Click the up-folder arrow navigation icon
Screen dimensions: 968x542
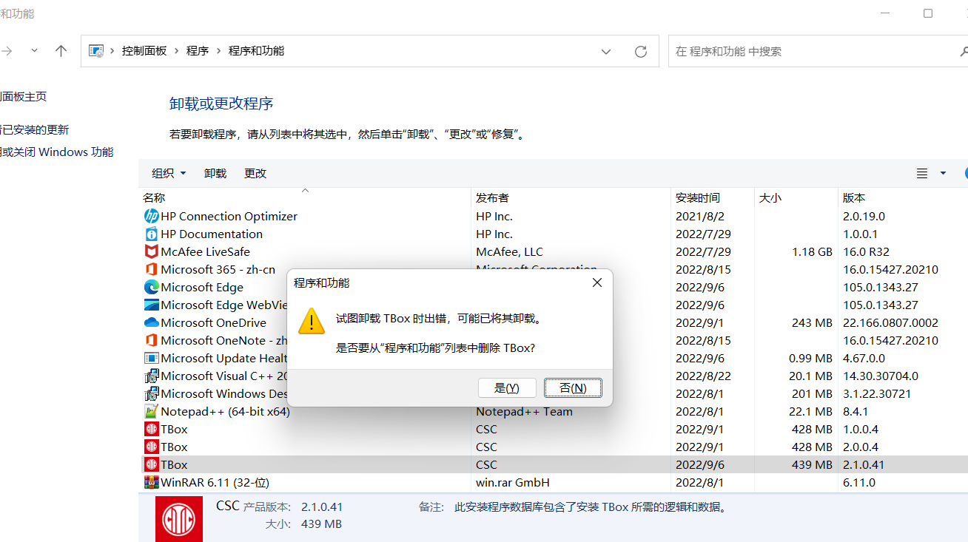click(x=61, y=51)
